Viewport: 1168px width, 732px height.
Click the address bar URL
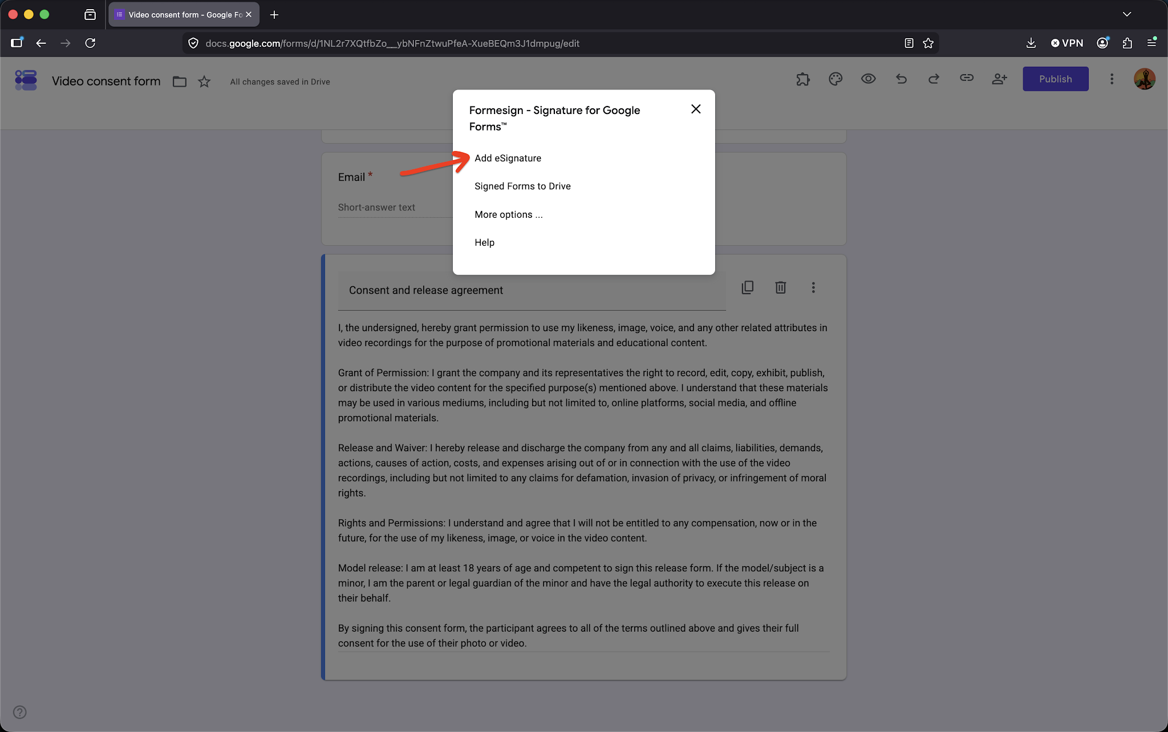[x=392, y=43]
